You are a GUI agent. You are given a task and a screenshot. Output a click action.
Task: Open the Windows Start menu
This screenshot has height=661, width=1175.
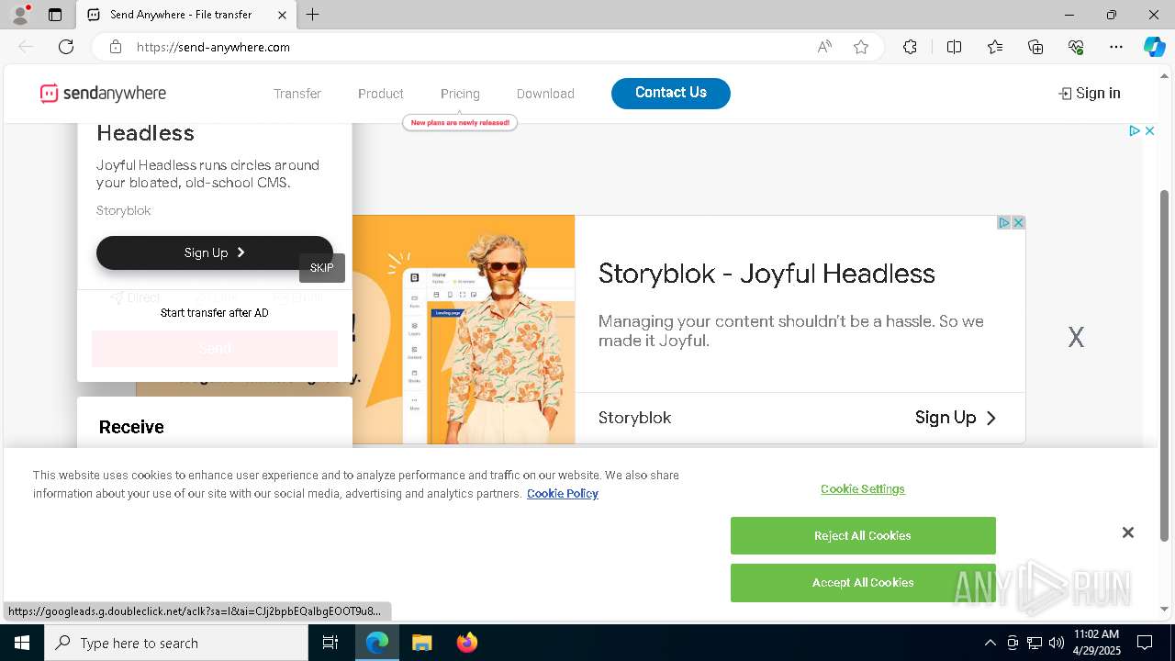click(22, 643)
